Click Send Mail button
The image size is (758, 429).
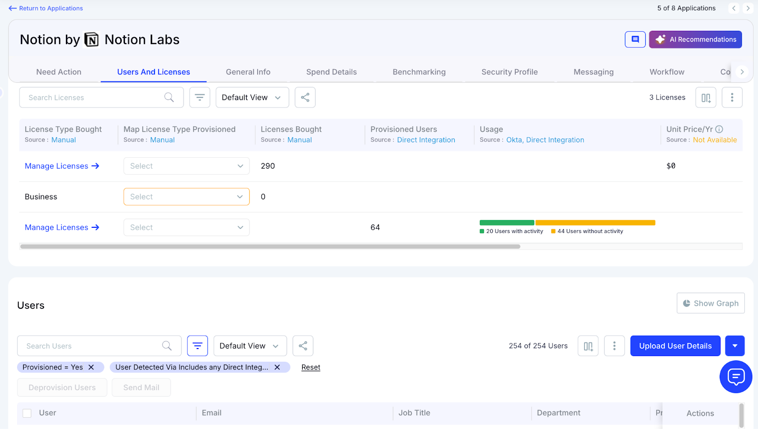tap(141, 388)
